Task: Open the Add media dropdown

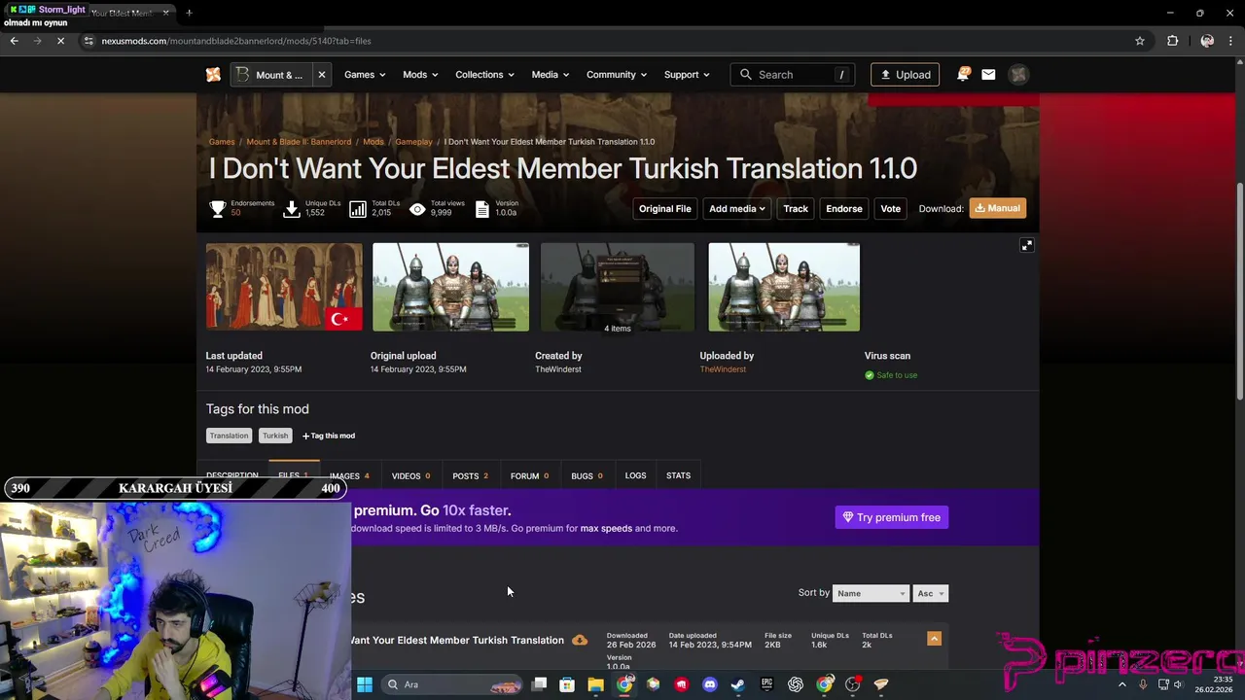Action: click(736, 208)
